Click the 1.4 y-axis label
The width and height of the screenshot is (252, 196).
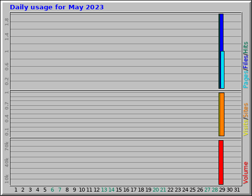(6, 37)
